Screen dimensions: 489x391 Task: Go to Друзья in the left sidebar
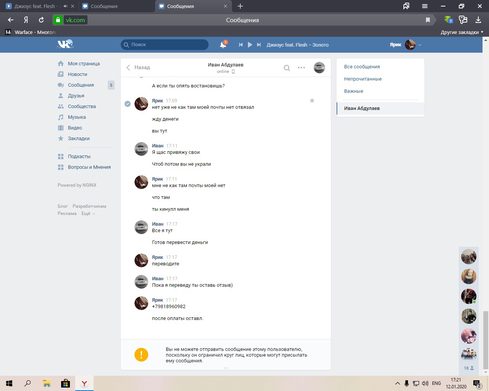tap(76, 96)
